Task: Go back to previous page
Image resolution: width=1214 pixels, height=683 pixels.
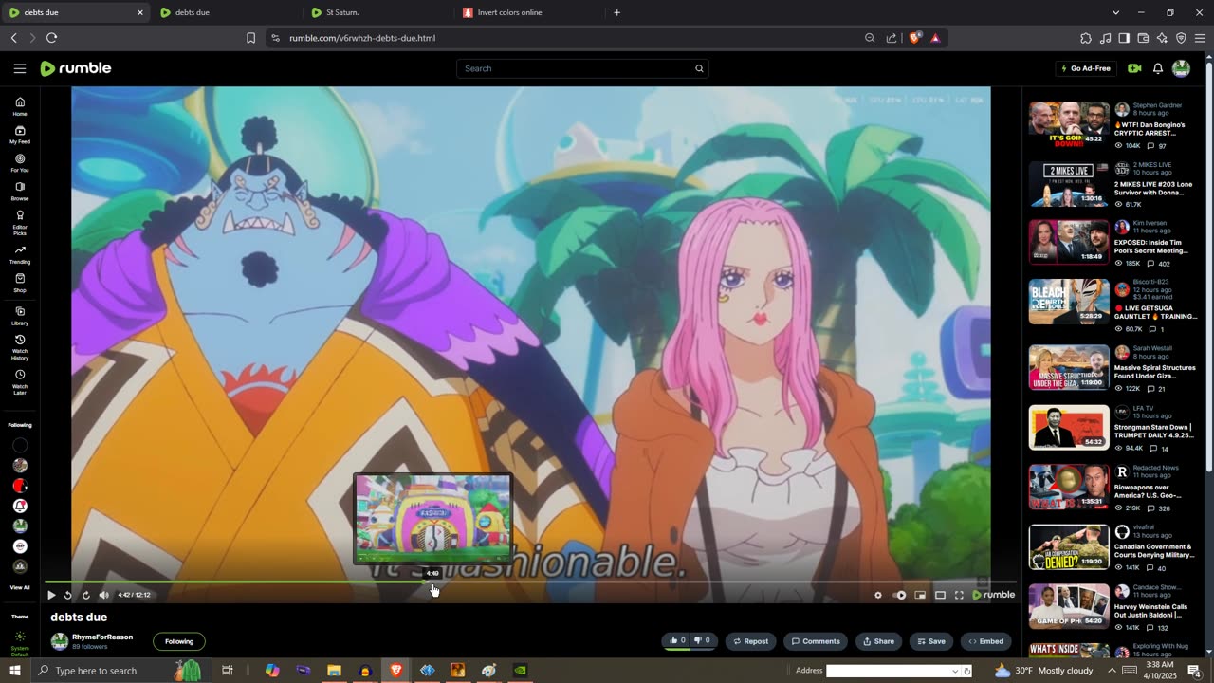Action: 13,38
